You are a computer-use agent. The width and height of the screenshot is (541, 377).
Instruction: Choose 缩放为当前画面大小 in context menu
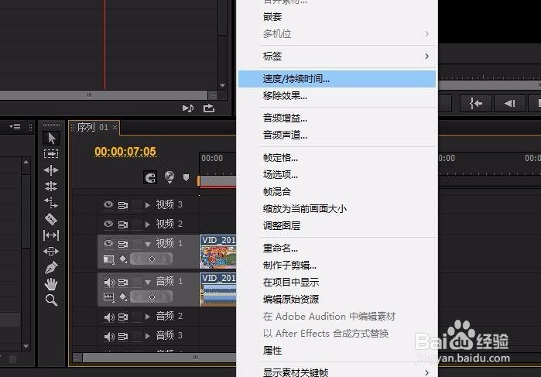[x=337, y=208]
